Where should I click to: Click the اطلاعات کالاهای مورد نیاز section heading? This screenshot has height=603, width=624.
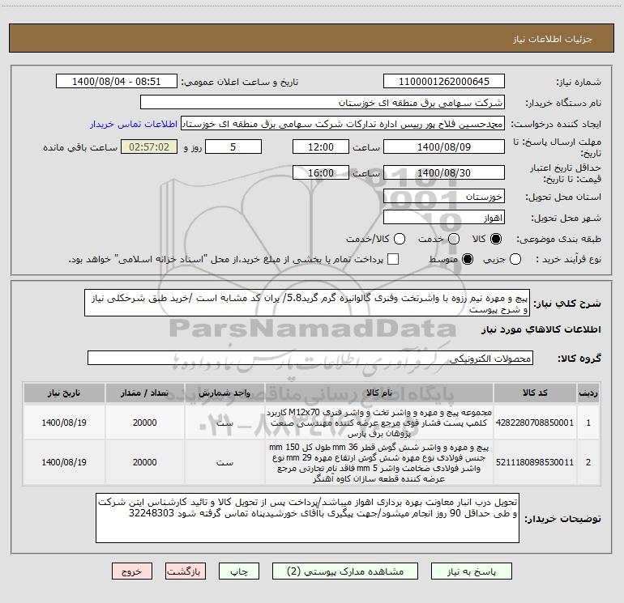coord(541,329)
